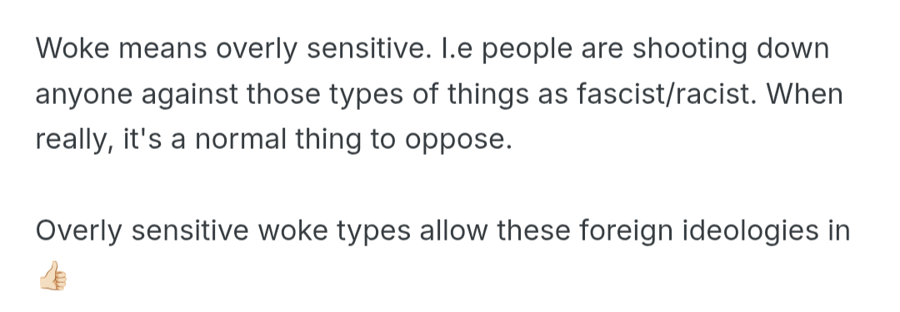This screenshot has height=312, width=900.
Task: Click the word "down" ending the first line
Action: coord(792,48)
